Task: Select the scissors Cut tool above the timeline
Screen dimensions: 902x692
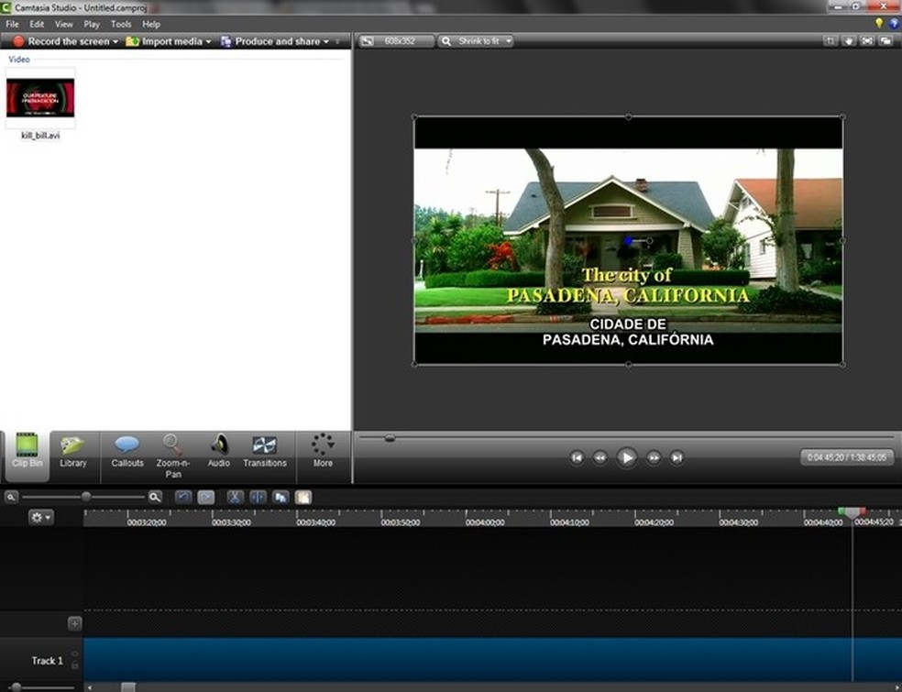Action: coord(234,497)
